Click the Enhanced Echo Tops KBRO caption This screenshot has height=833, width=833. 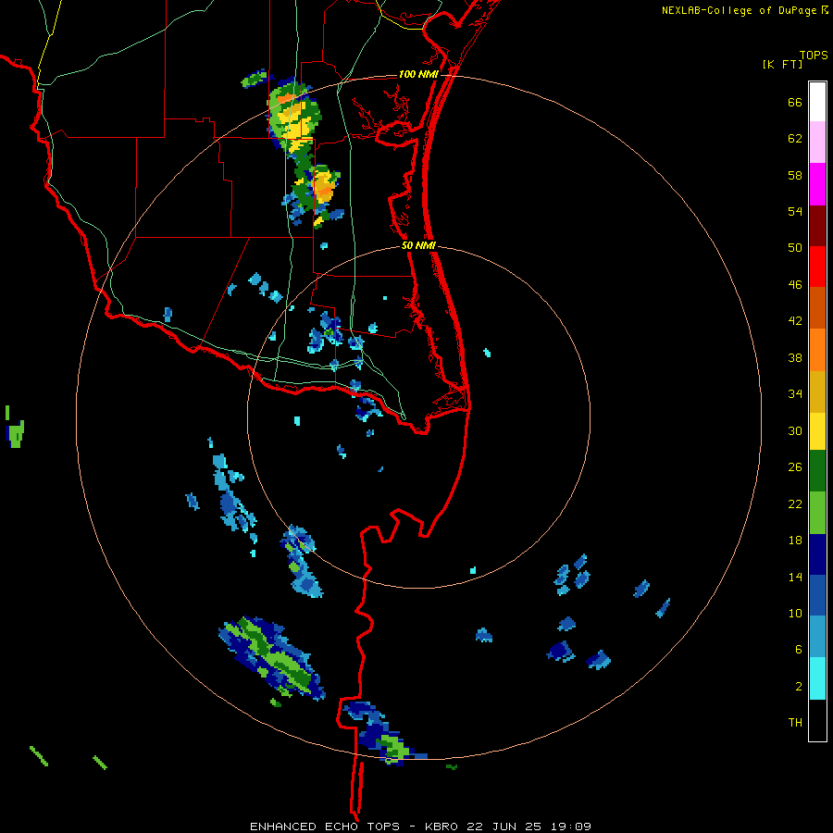[x=420, y=827]
